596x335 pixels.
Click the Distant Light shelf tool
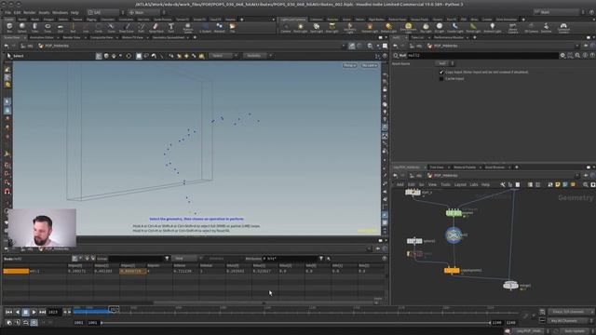click(388, 27)
